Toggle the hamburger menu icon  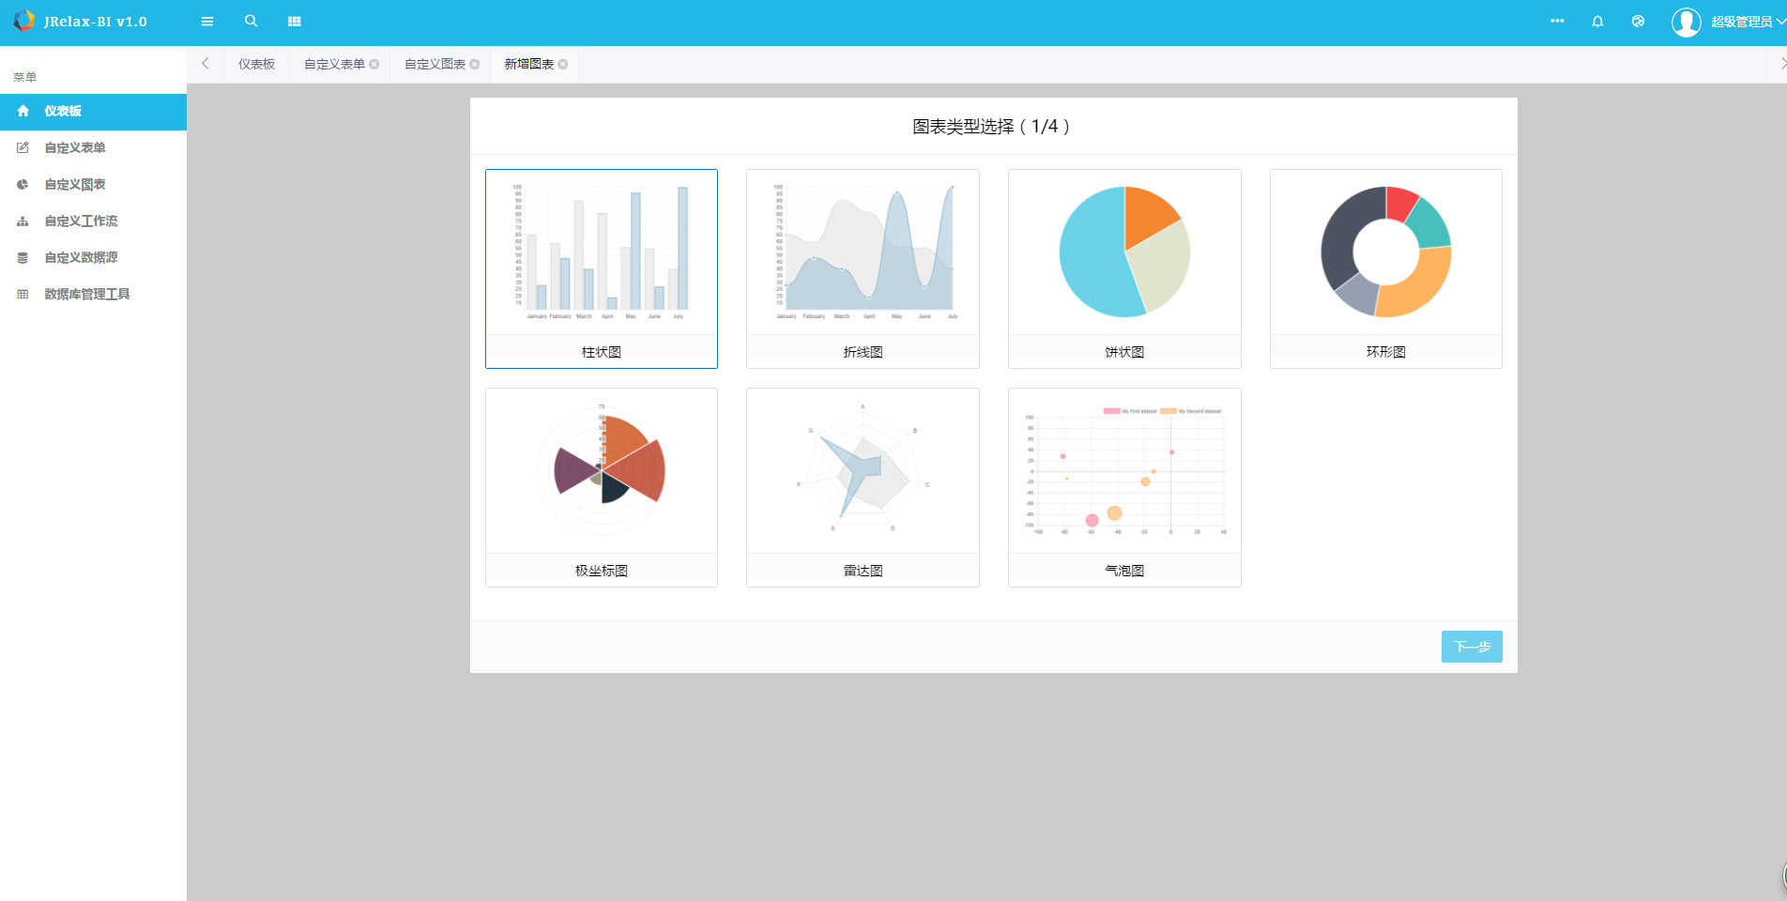207,22
